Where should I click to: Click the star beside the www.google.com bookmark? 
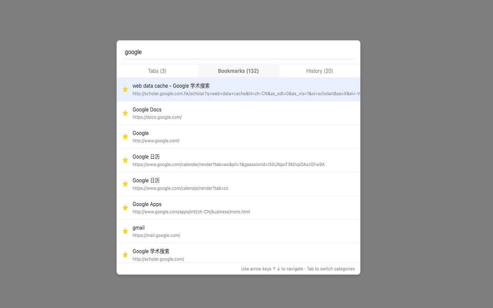pyautogui.click(x=125, y=137)
